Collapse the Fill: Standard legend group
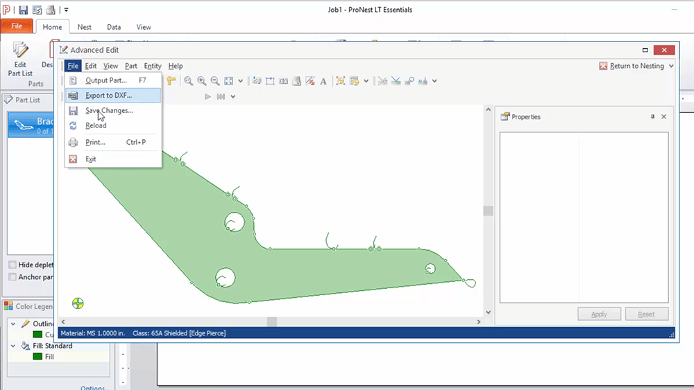The height and width of the screenshot is (390, 694). point(14,346)
